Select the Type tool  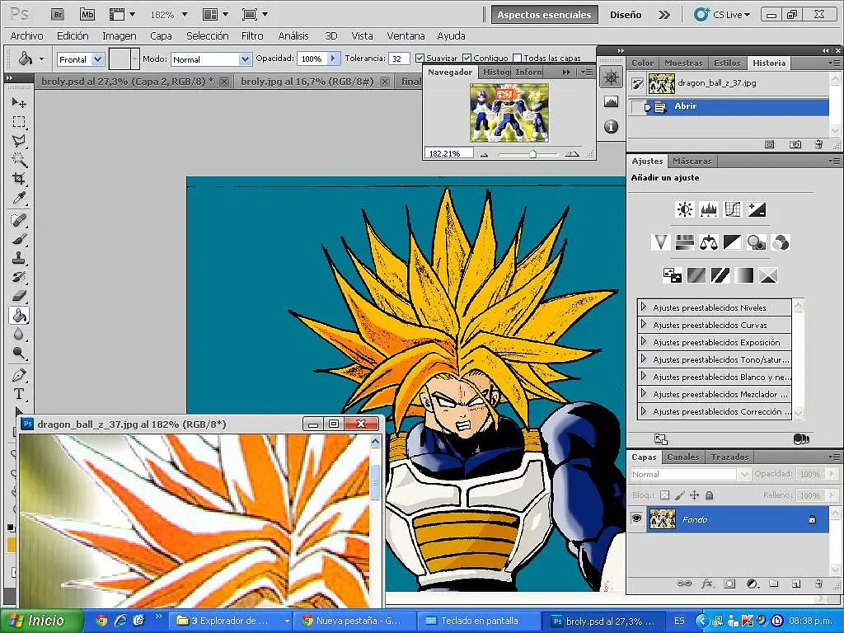(x=19, y=394)
